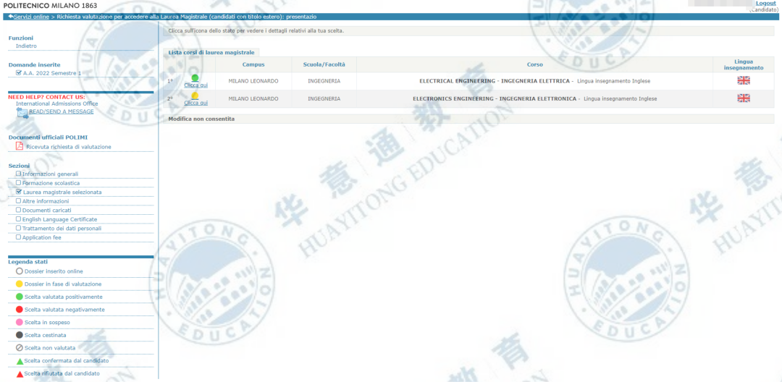Check the English Language Certificate box
Image resolution: width=782 pixels, height=382 pixels.
click(x=18, y=218)
